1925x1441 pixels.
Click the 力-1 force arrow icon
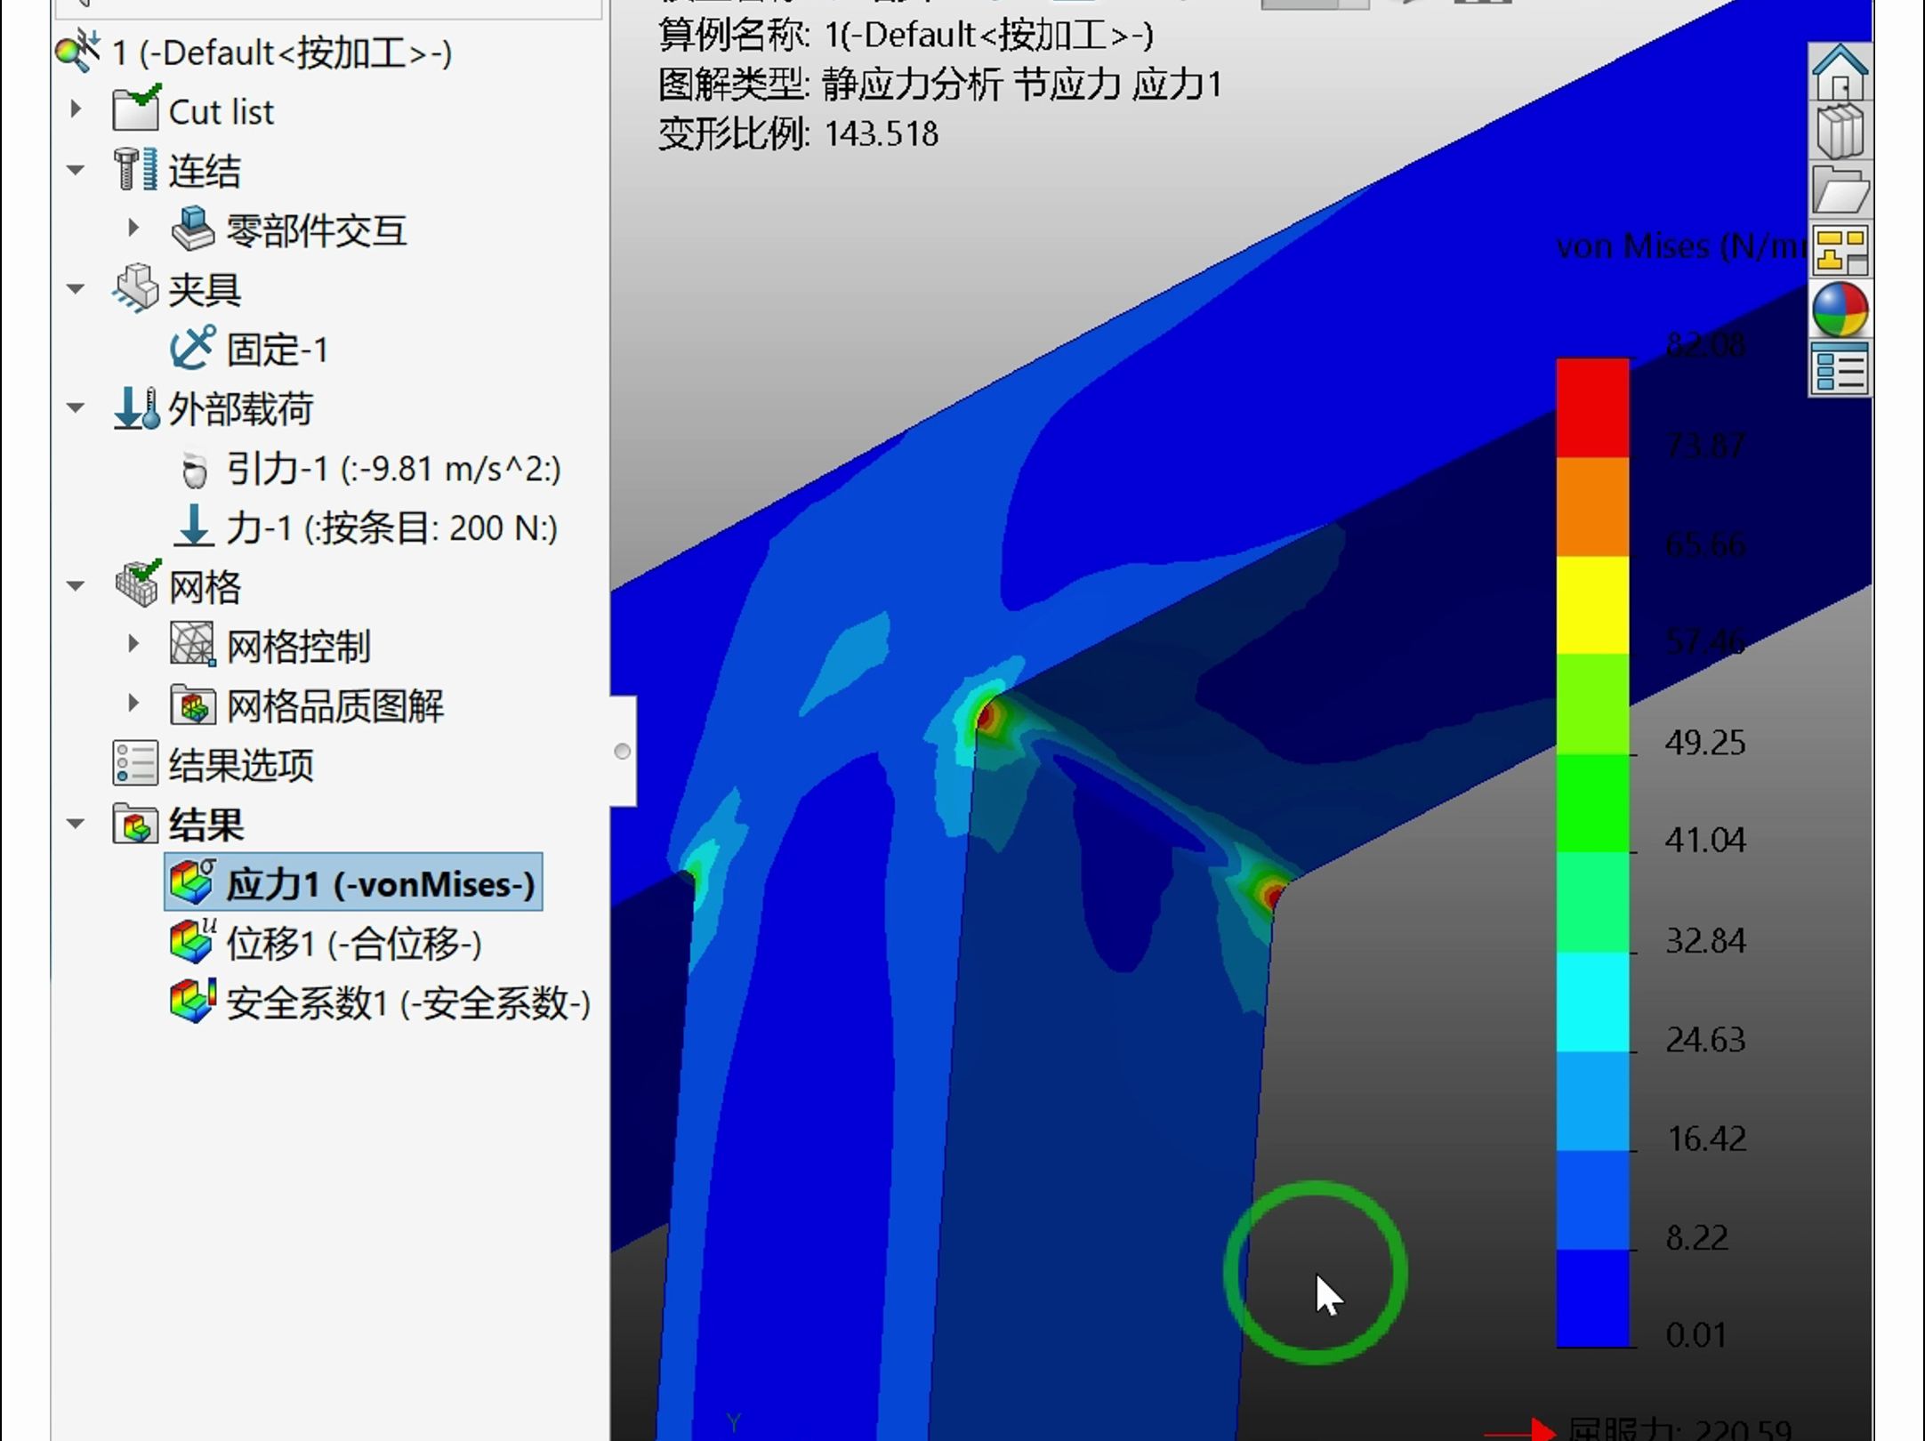pyautogui.click(x=193, y=527)
